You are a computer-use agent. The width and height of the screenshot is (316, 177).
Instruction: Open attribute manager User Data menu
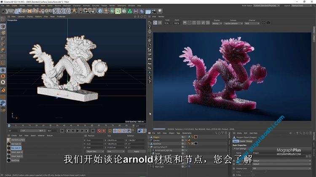click(x=253, y=133)
